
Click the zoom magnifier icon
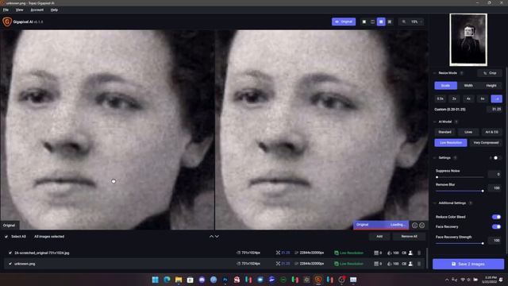coord(404,21)
